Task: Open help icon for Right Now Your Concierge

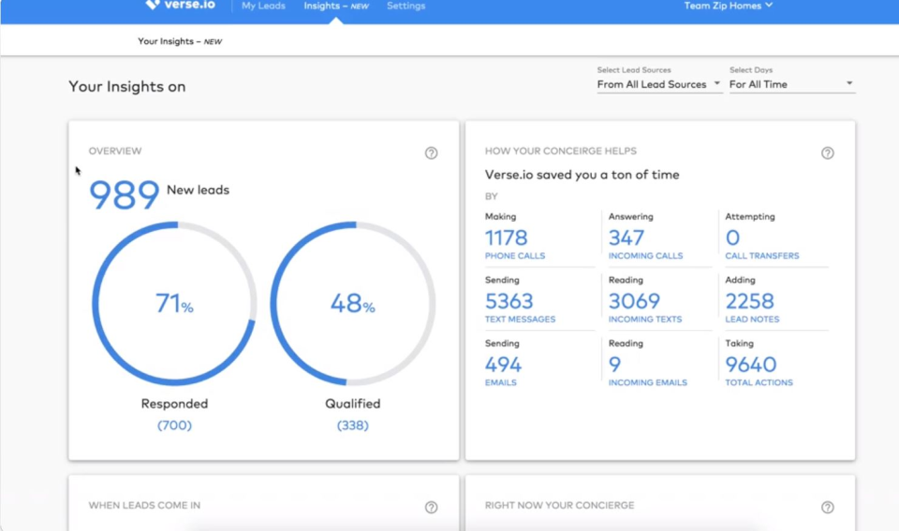Action: tap(827, 507)
